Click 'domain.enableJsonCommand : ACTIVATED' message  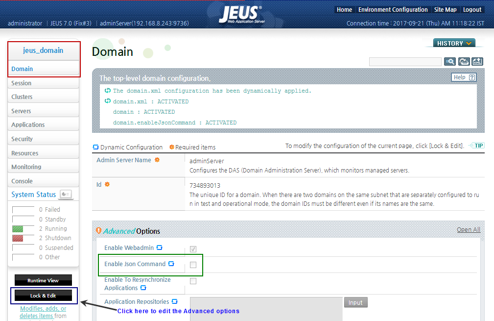point(175,123)
